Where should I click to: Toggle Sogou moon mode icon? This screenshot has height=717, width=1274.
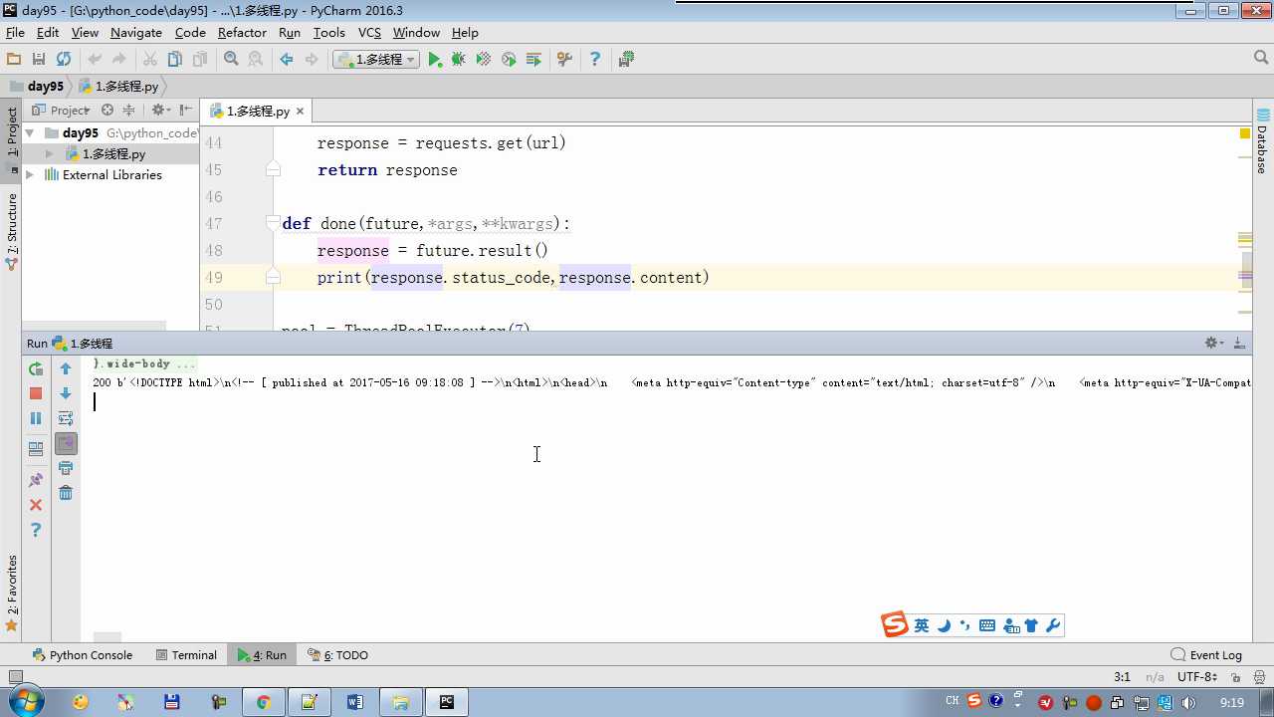tap(944, 625)
